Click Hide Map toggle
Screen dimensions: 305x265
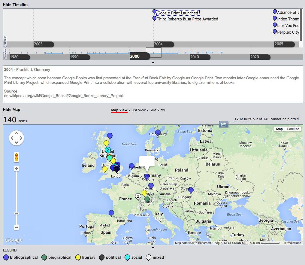point(11,110)
